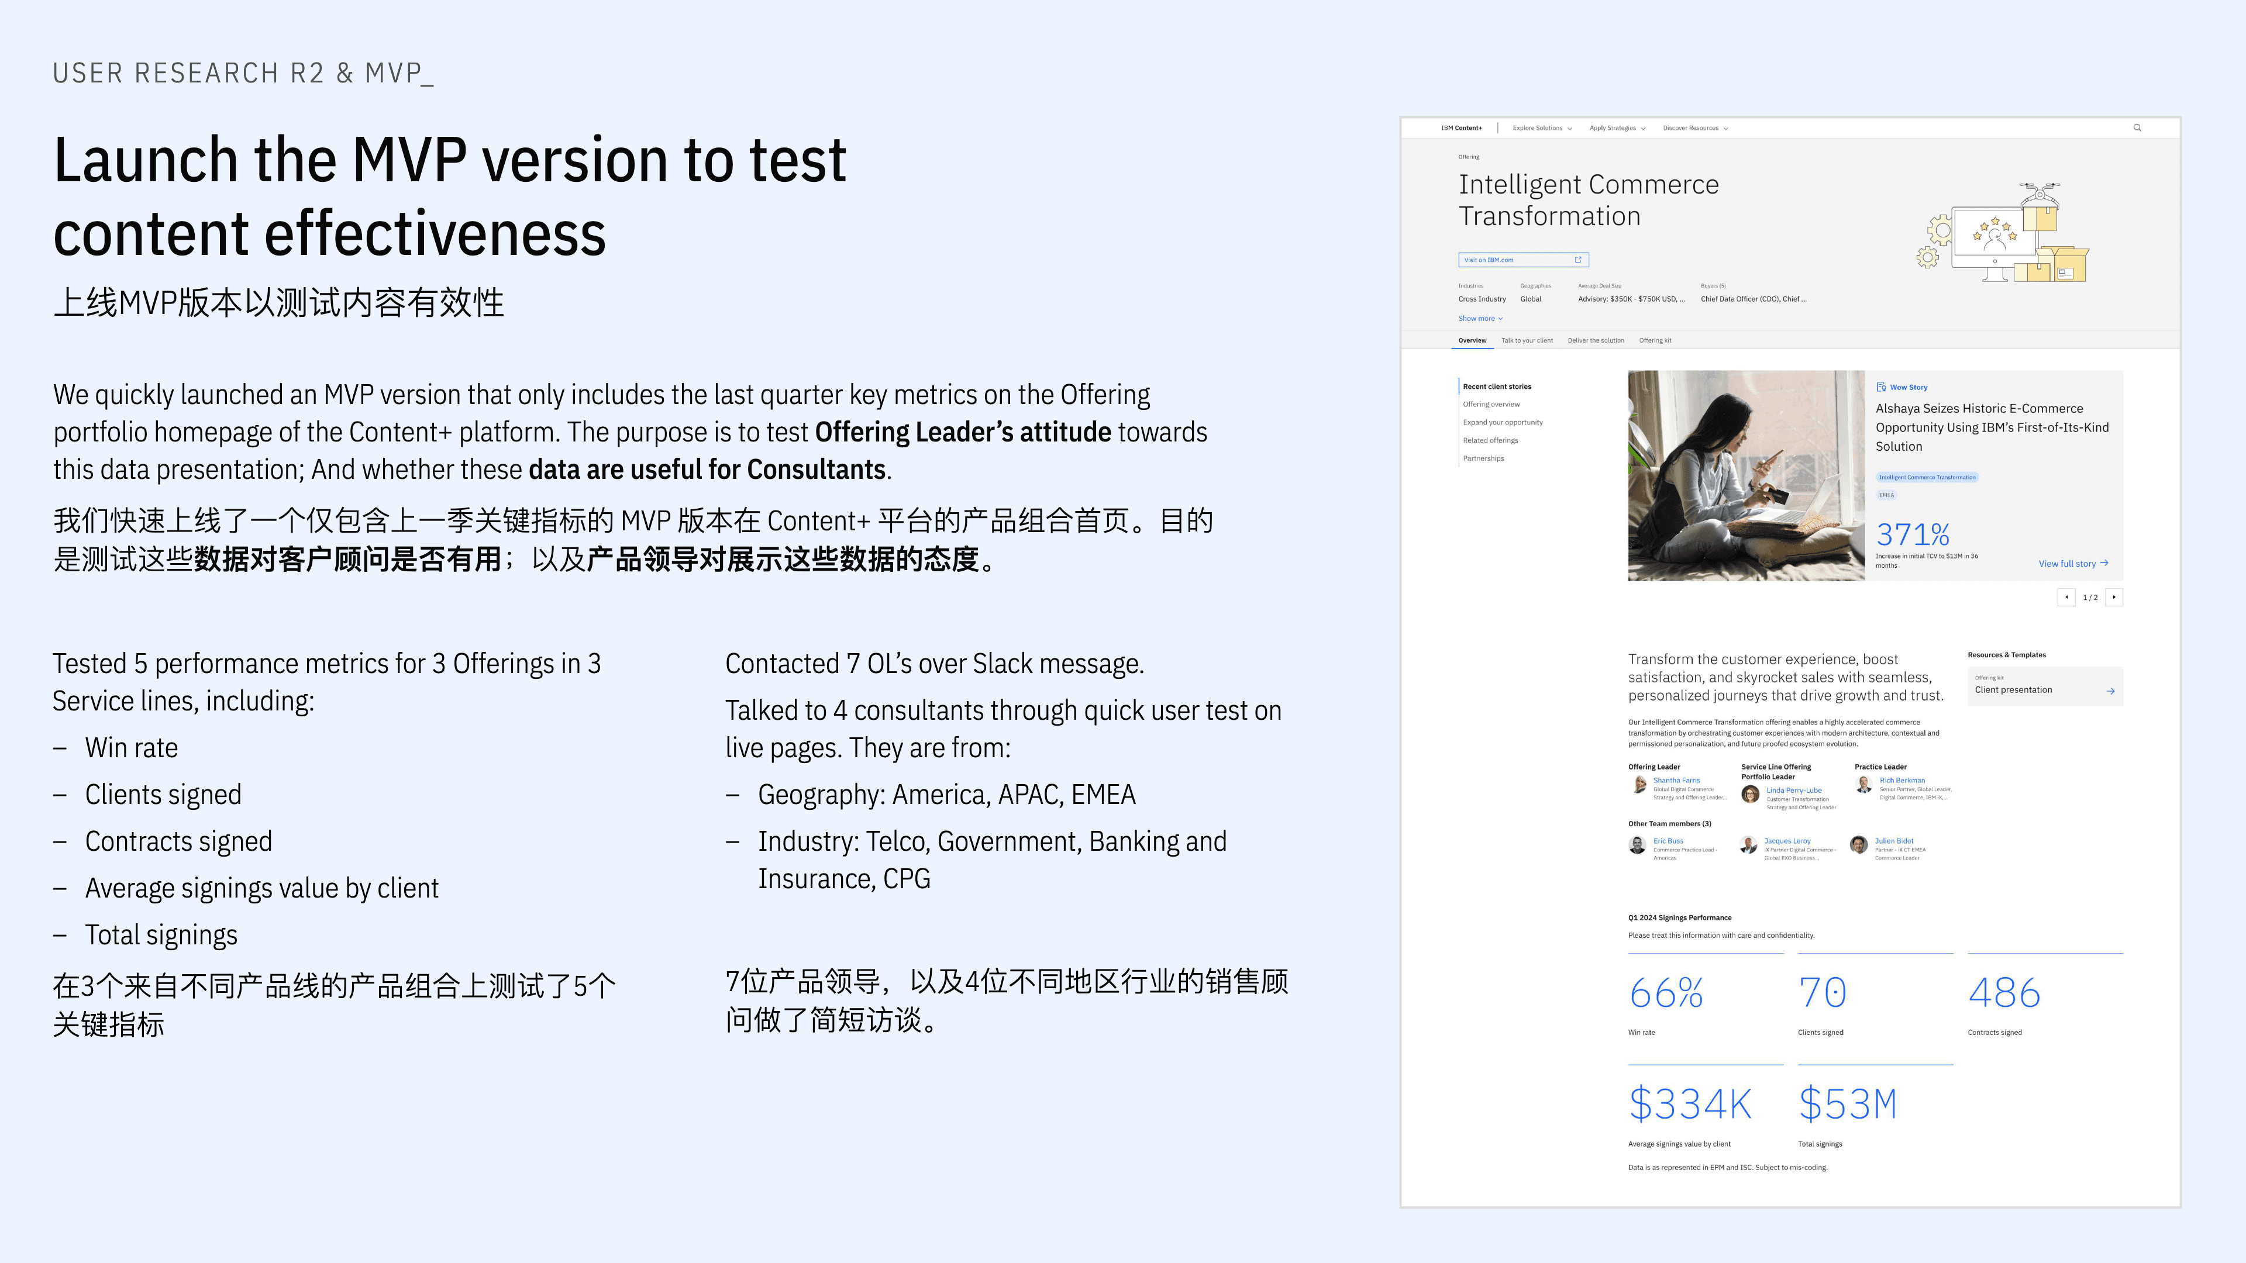Click the $53M total signings value
The image size is (2246, 1263).
(1848, 1105)
